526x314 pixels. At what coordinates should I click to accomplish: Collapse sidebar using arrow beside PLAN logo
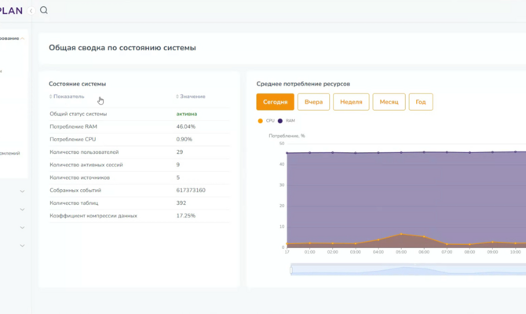31,10
